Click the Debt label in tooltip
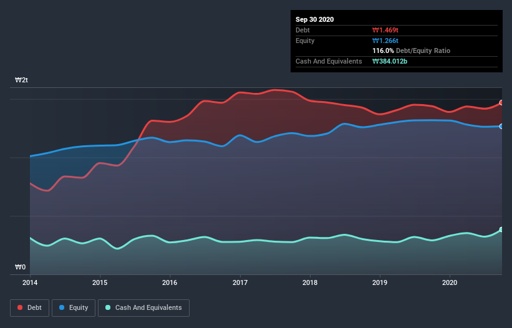 (302, 30)
